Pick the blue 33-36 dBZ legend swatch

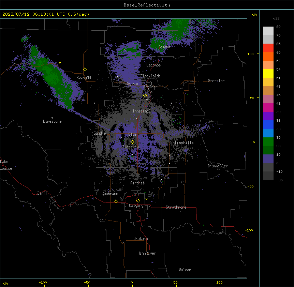[x=268, y=124]
